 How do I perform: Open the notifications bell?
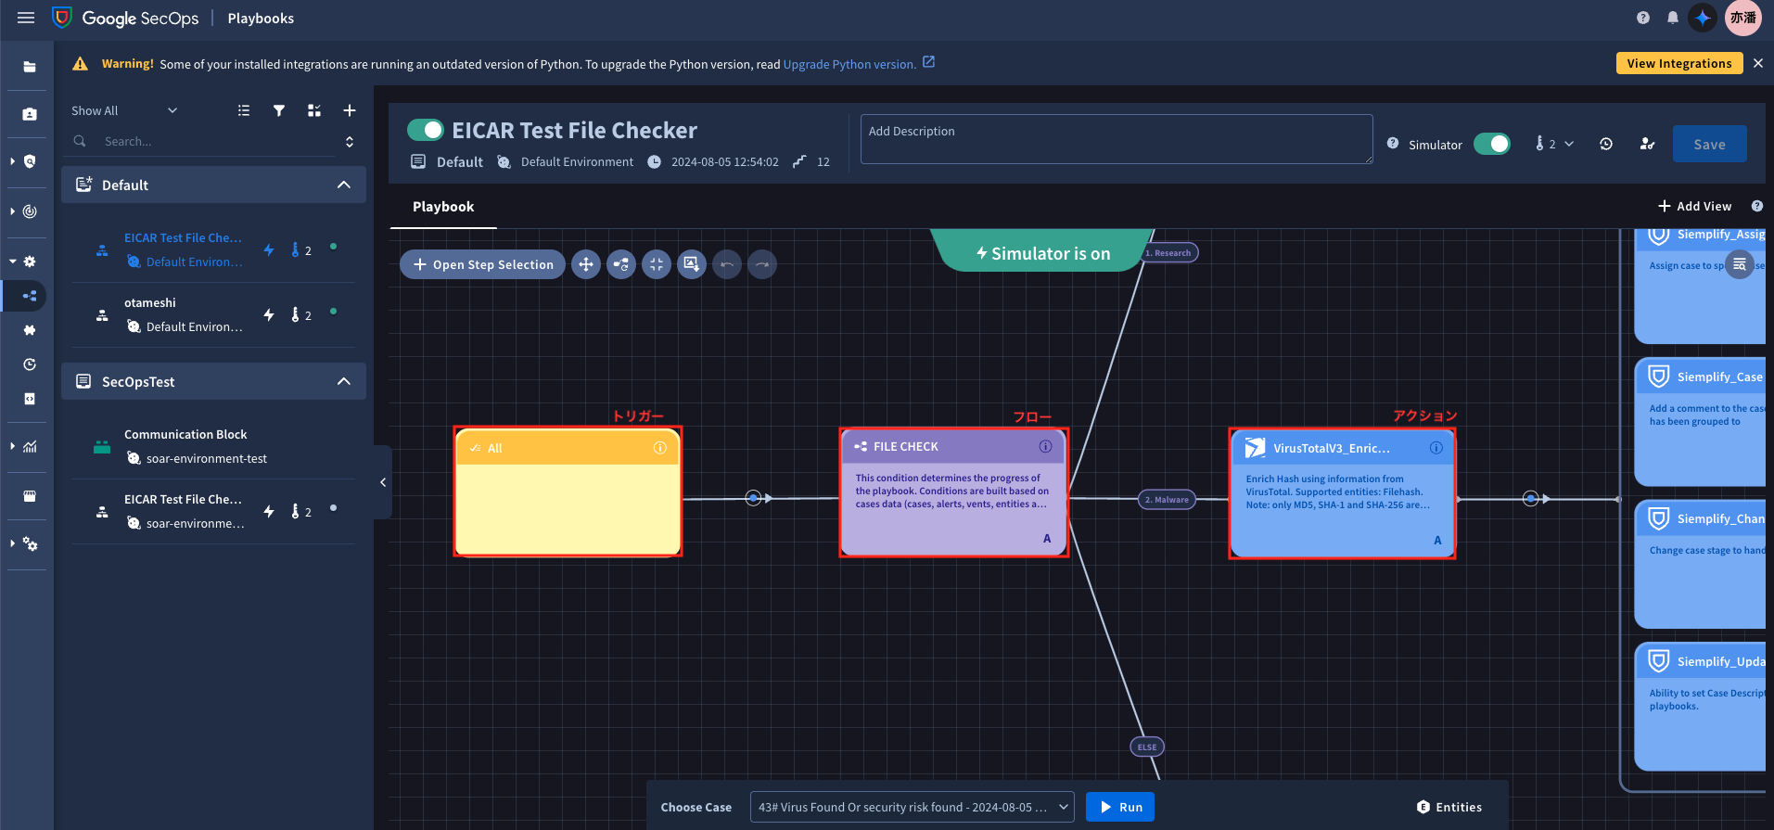(1673, 18)
